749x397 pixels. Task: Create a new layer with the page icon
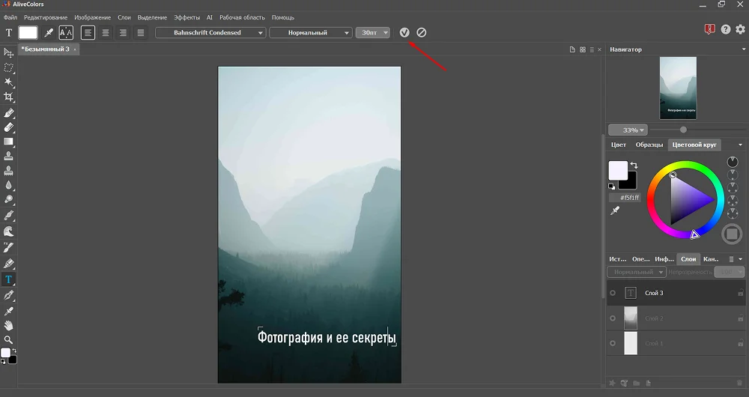click(x=648, y=383)
